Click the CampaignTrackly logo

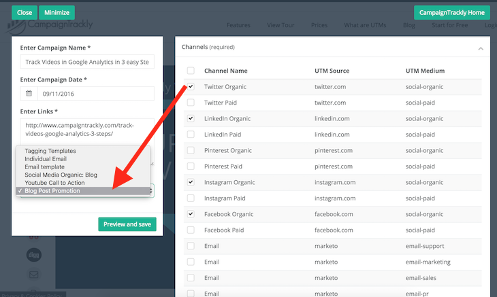click(50, 26)
